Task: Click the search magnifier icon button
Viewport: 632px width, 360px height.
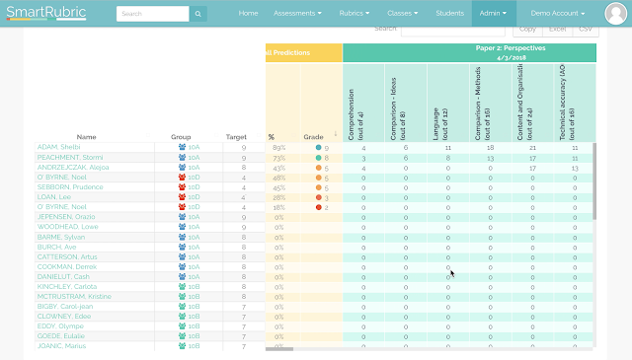Action: coord(197,14)
